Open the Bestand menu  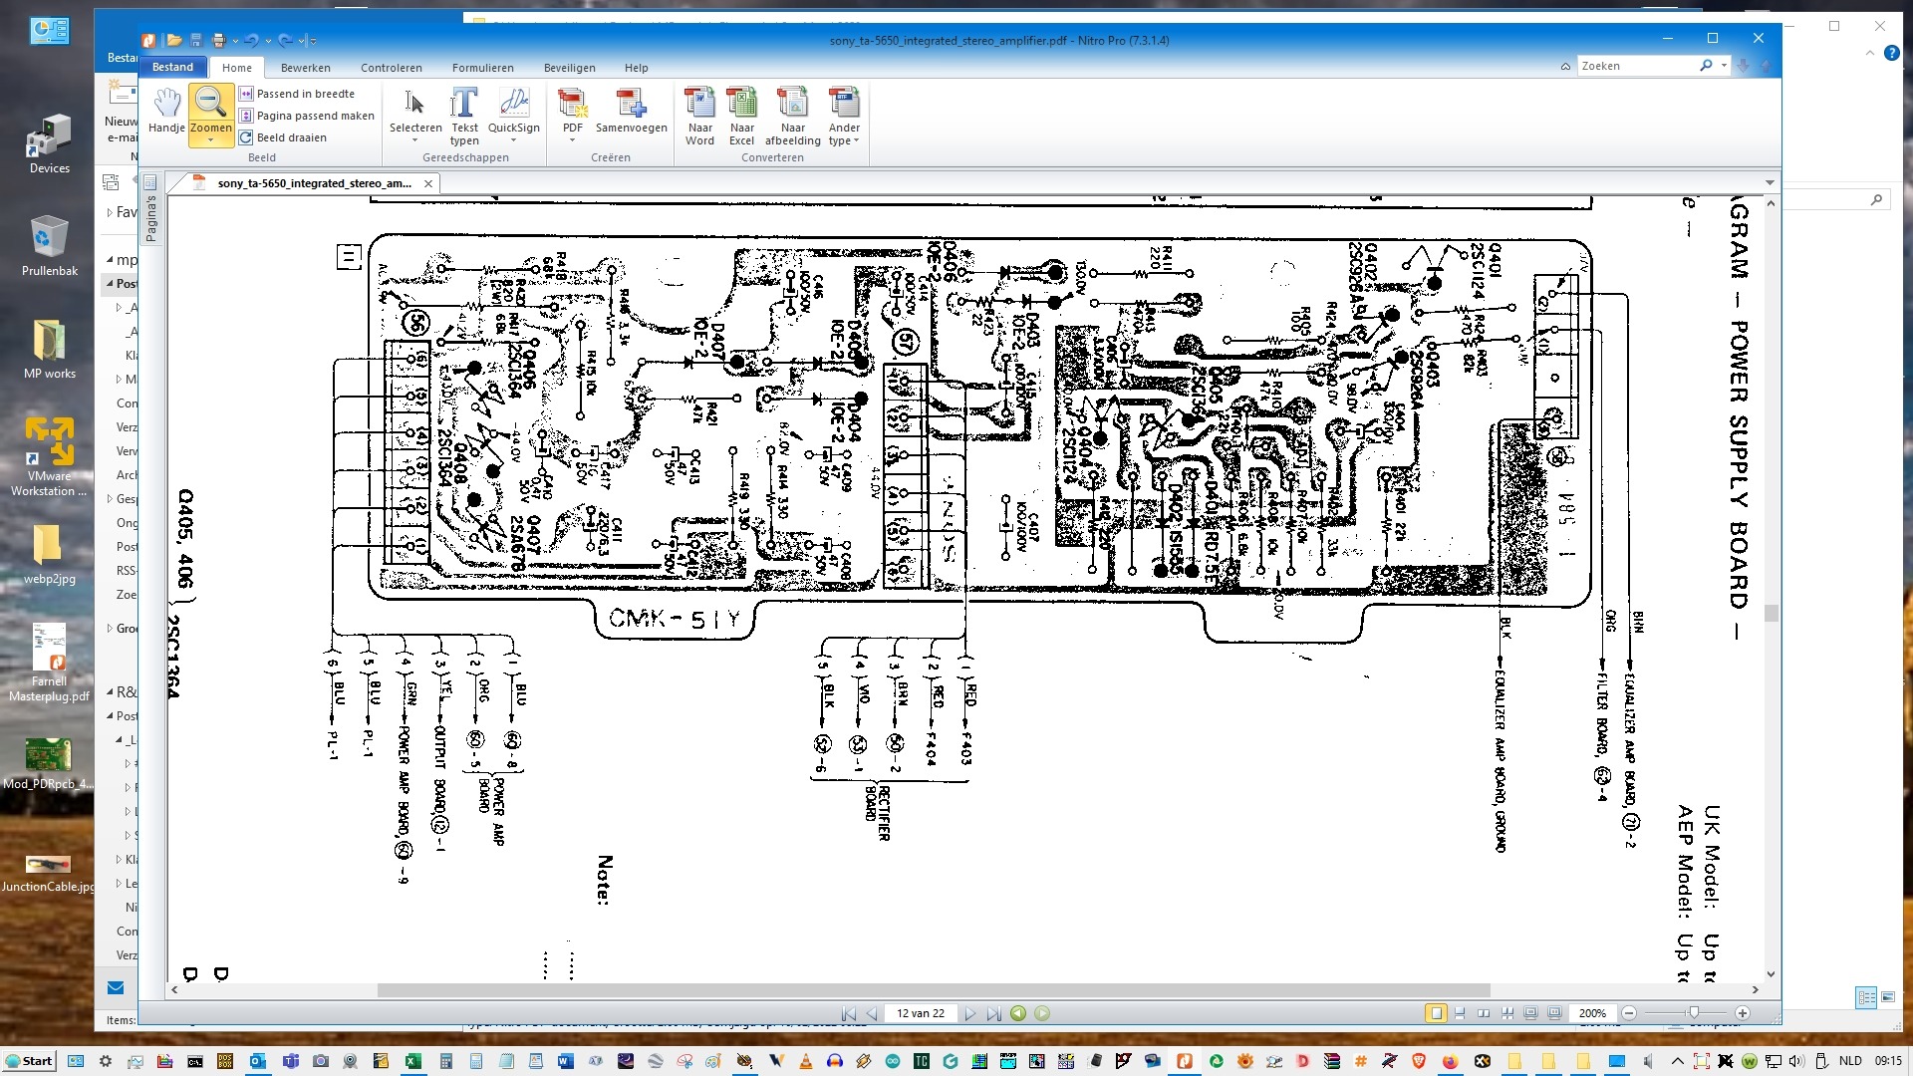tap(172, 67)
